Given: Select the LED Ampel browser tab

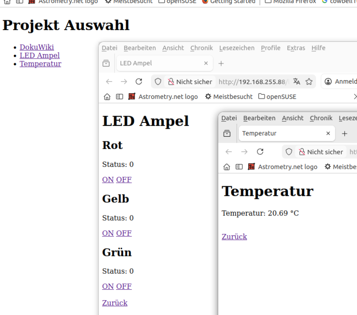Looking at the screenshot, I should pos(165,63).
